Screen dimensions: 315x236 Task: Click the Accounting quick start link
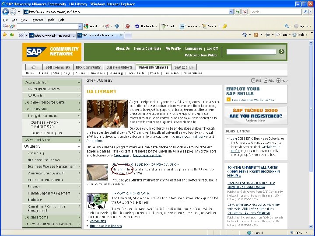click(x=98, y=221)
